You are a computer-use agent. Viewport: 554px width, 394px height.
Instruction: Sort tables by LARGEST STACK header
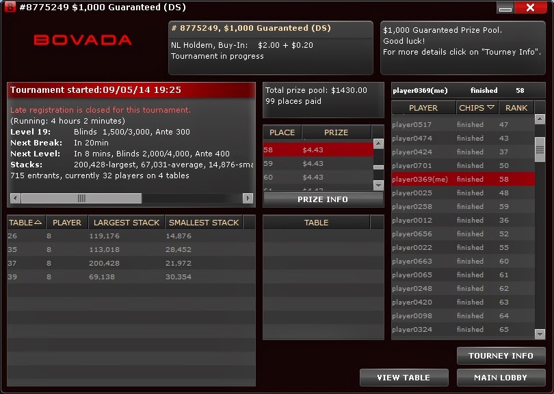tap(127, 223)
